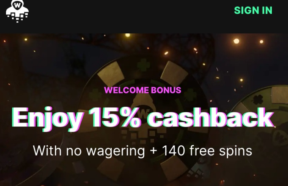Image resolution: width=288 pixels, height=186 pixels.
Task: Click the W shield on header logo
Action: click(18, 5)
